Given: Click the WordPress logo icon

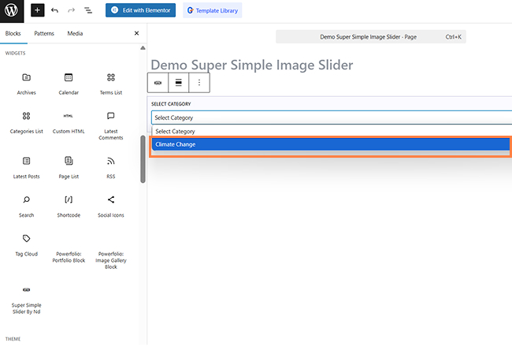Looking at the screenshot, I should point(13,11).
